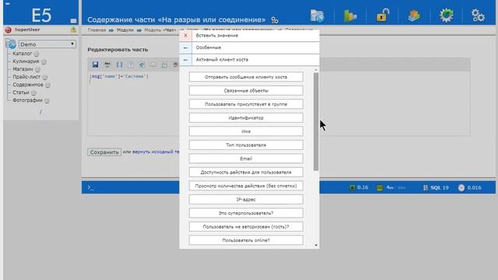Screen dimensions: 498x280
Task: Open Каталог in the sidebar tree
Action: click(23, 54)
